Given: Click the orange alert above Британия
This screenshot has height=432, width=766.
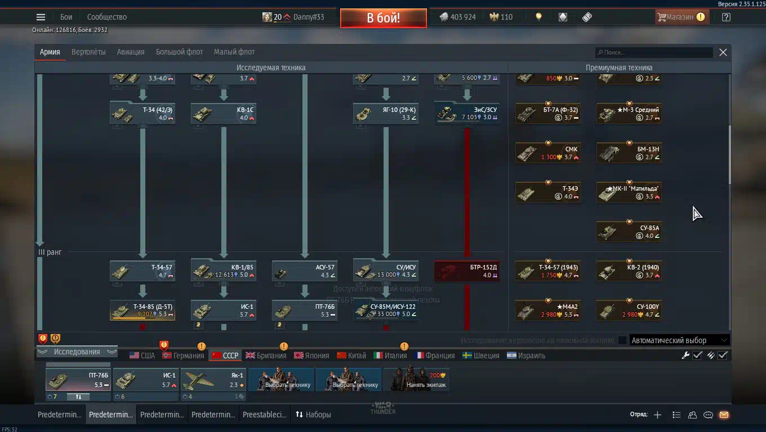Looking at the screenshot, I should tap(284, 346).
